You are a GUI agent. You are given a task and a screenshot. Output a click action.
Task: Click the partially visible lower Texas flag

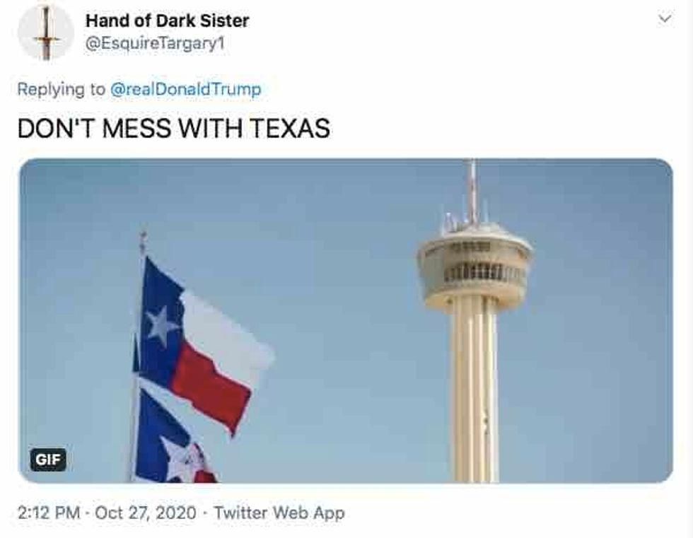175,438
